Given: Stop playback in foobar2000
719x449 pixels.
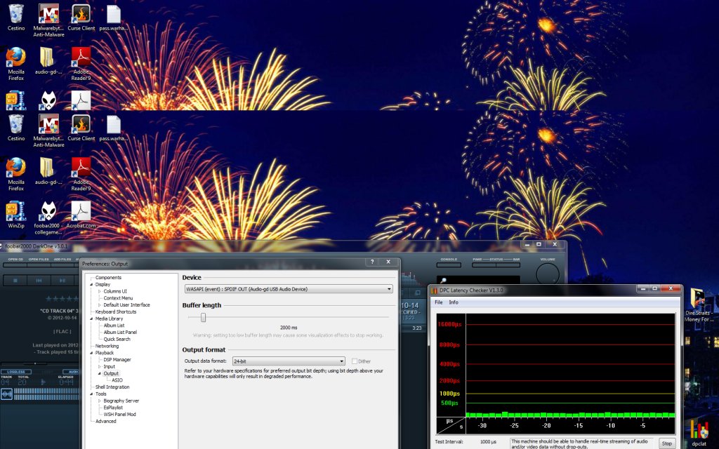Looking at the screenshot, I should point(15,280).
